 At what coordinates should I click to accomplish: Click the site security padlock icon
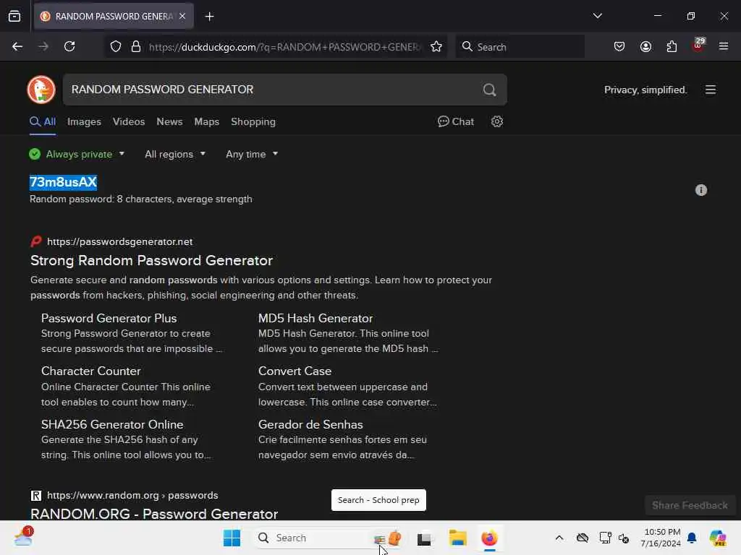pos(136,46)
